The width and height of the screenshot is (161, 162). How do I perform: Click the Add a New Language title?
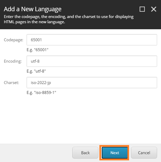(33, 9)
